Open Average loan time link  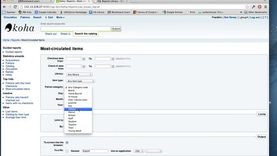point(16,117)
